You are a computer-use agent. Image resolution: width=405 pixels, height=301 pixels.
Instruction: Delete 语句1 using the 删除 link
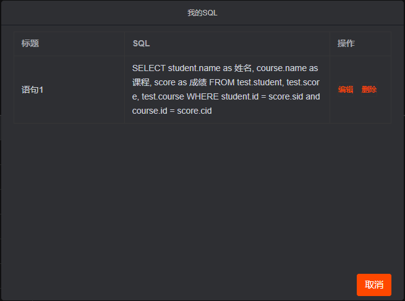click(369, 90)
